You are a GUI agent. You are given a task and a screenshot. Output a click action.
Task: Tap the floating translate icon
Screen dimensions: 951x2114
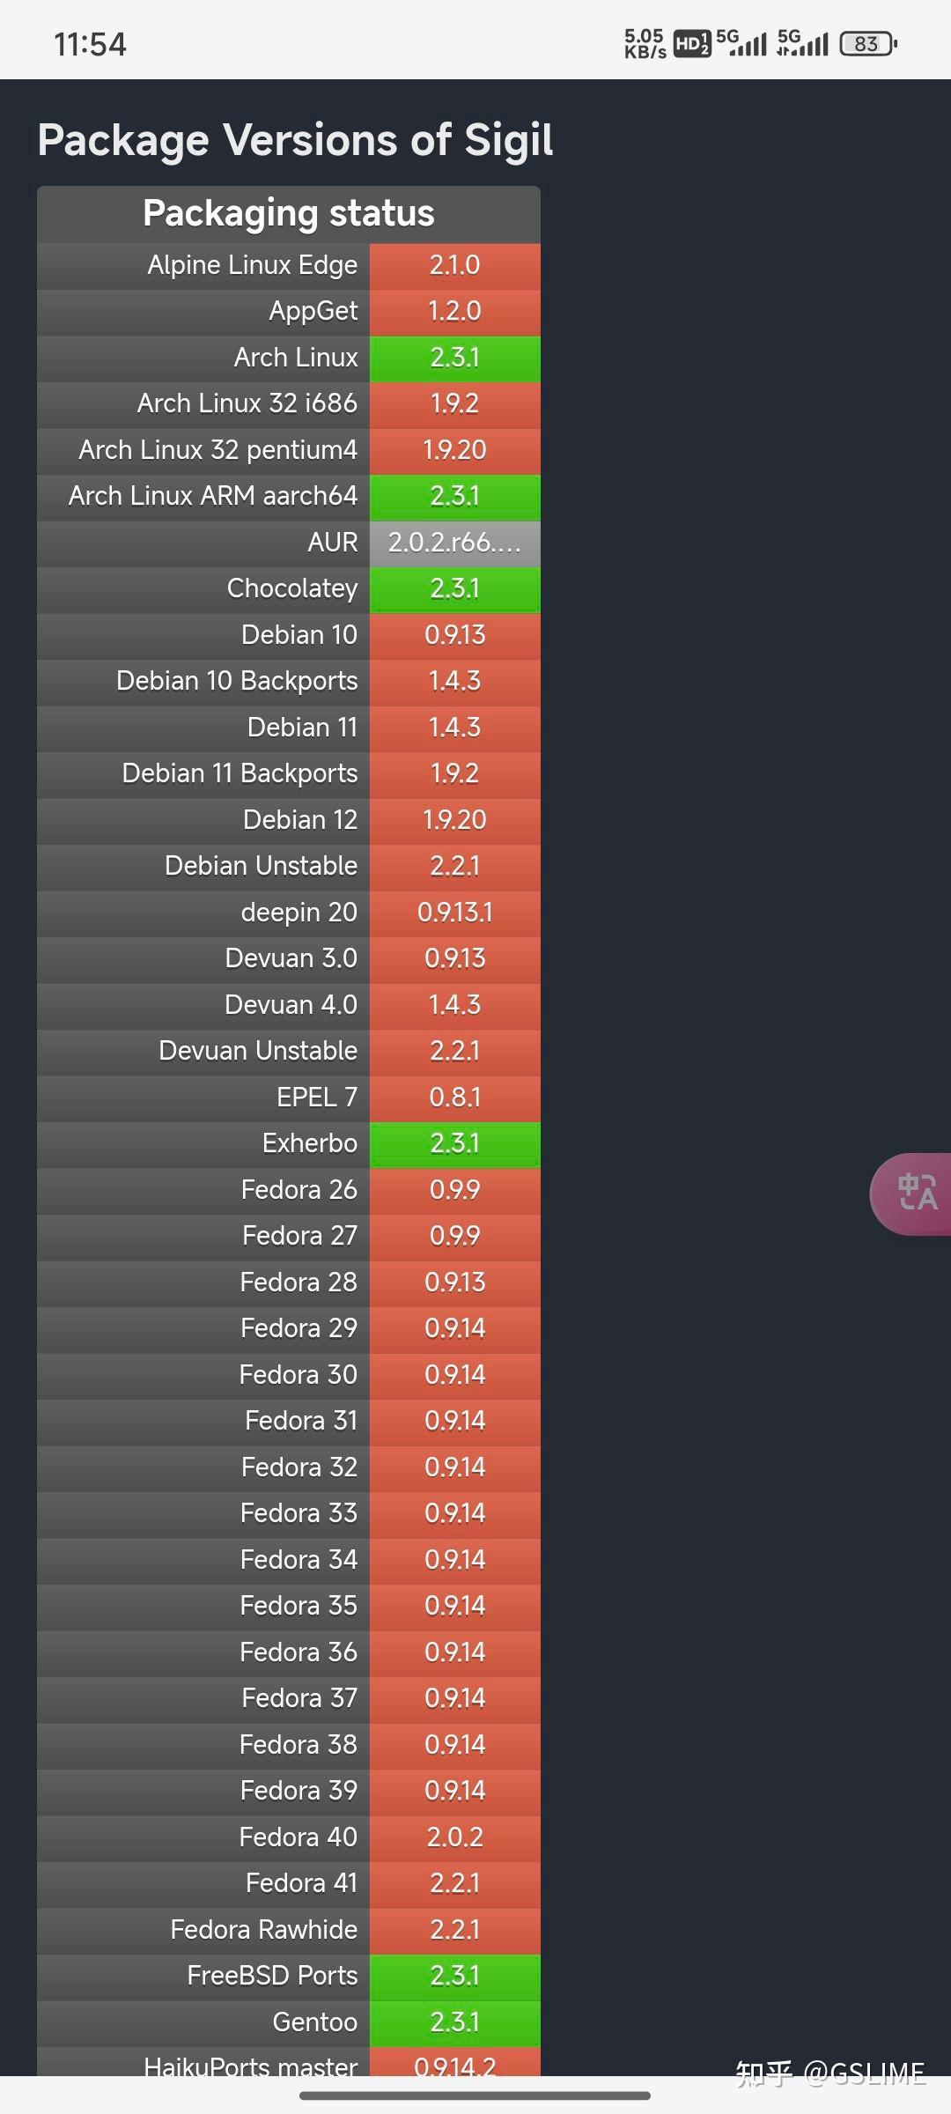pos(912,1194)
